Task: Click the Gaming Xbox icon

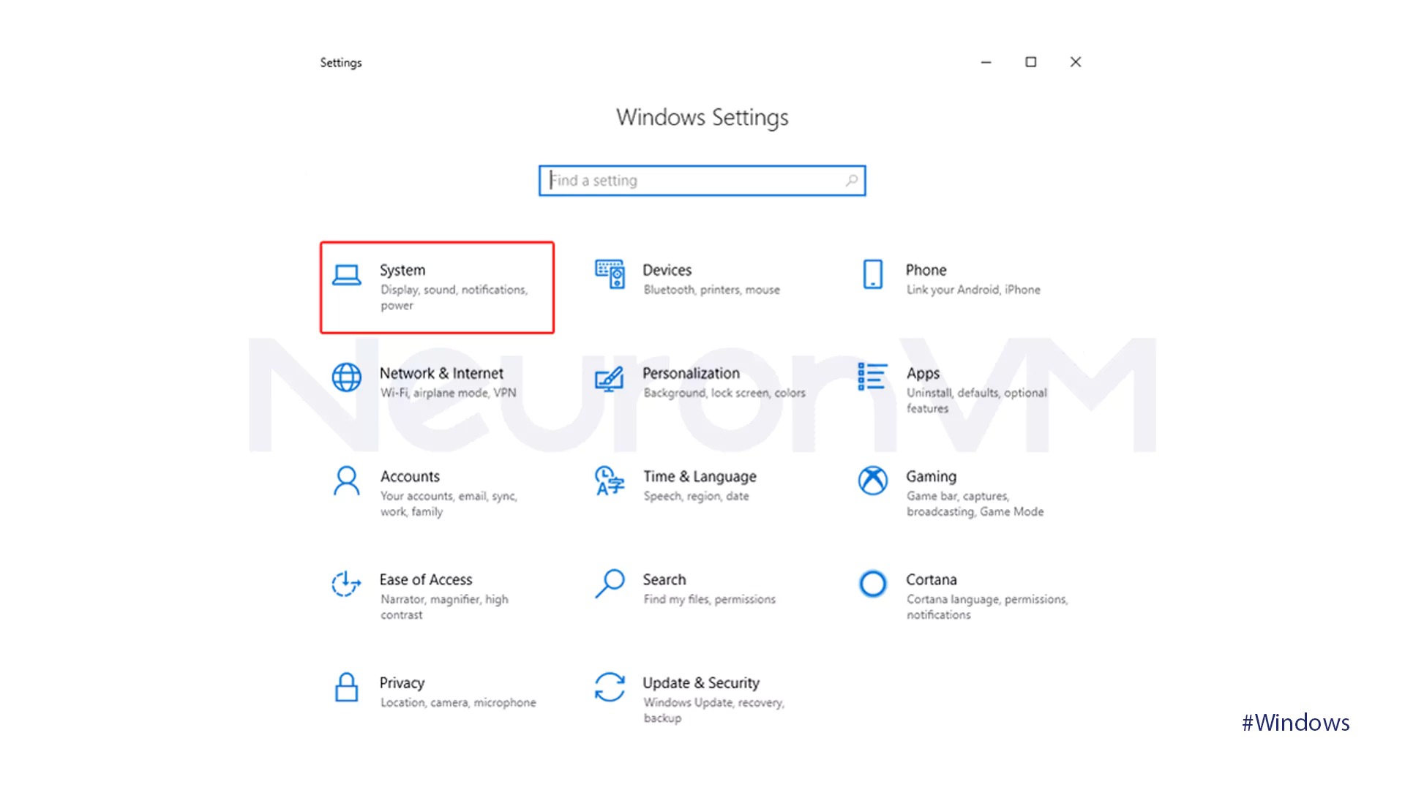Action: 872,481
